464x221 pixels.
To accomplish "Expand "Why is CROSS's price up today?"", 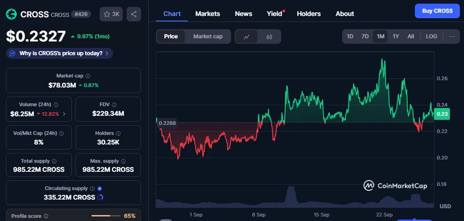I will pyautogui.click(x=60, y=53).
